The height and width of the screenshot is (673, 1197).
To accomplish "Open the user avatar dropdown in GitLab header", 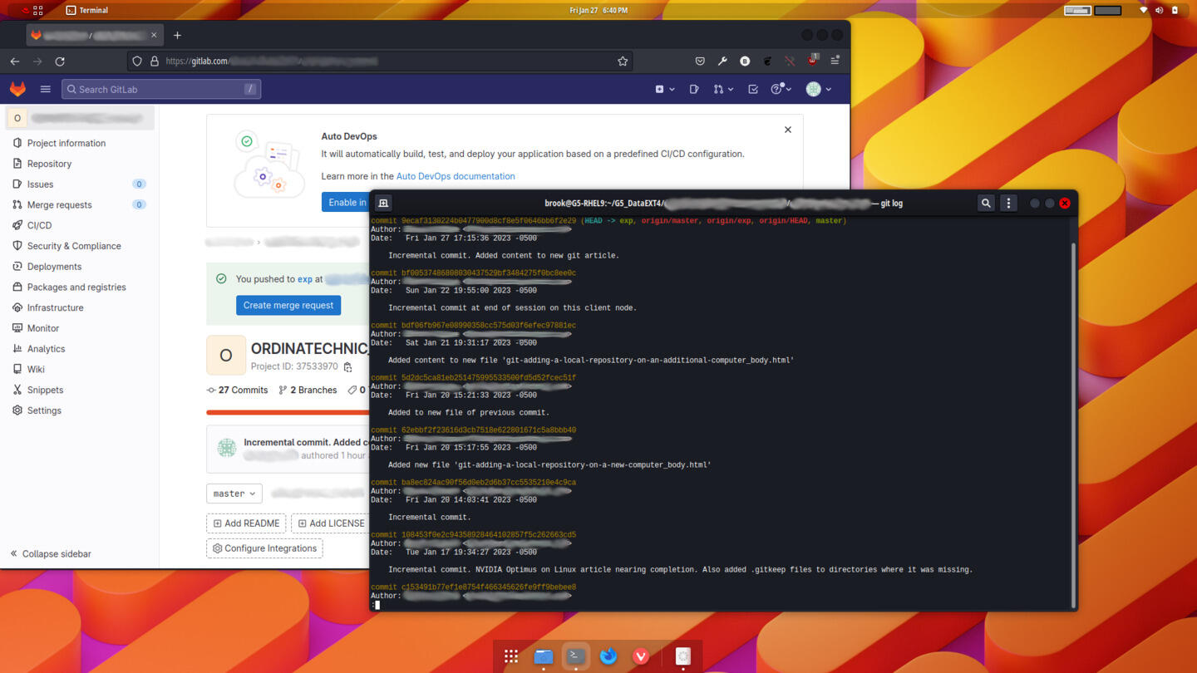I will [819, 89].
